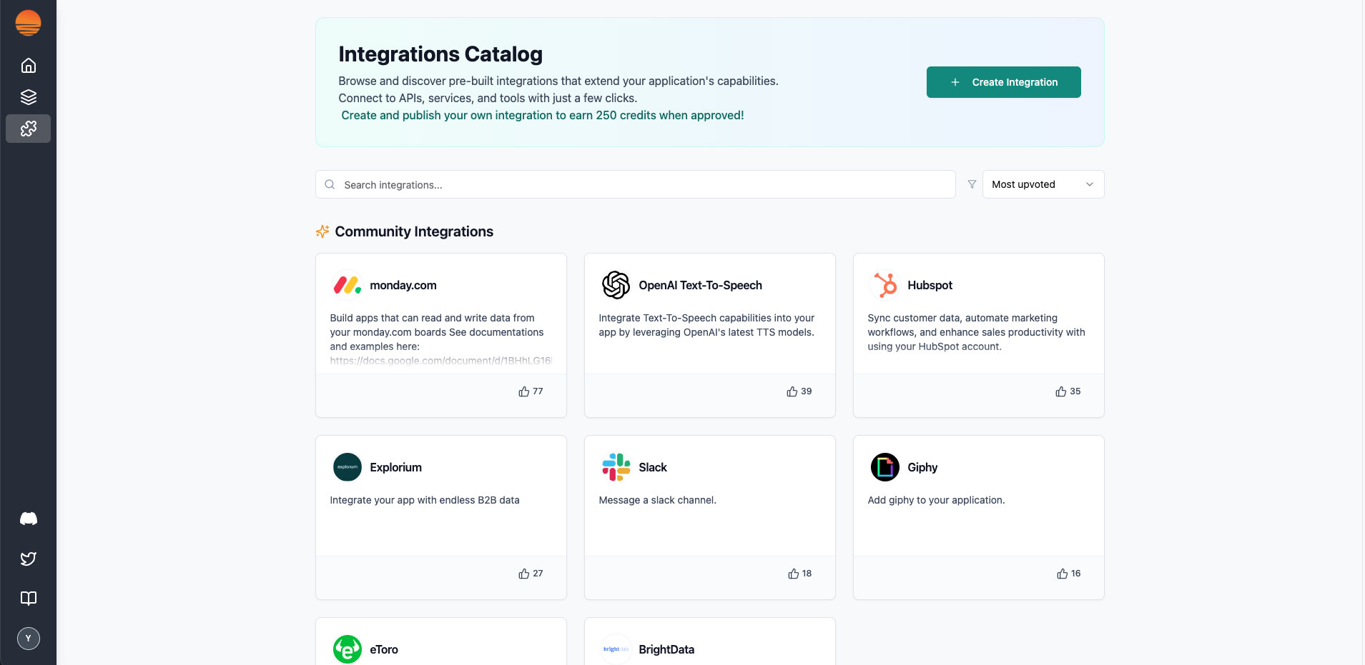1365x665 pixels.
Task: Click the search magnifier icon
Action: coord(330,184)
